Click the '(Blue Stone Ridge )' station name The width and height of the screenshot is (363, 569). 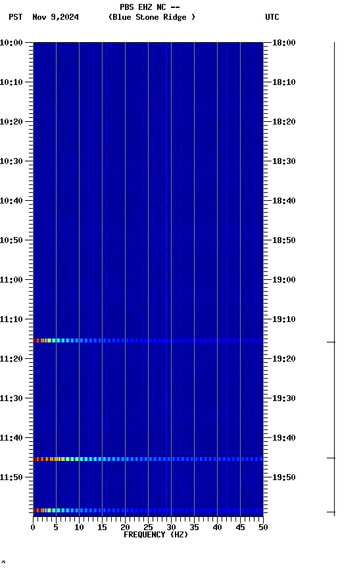pos(152,17)
